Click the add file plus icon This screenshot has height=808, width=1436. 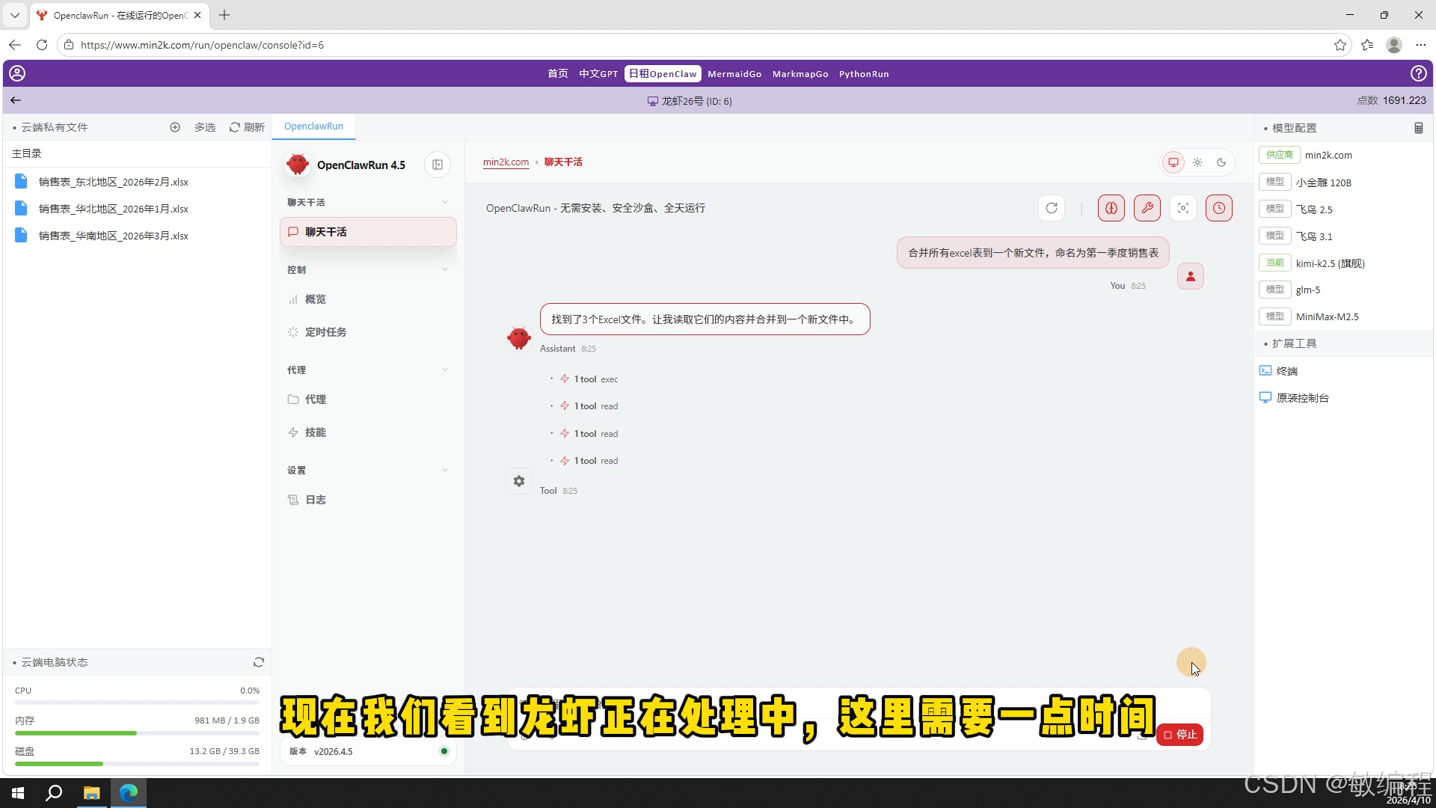point(175,127)
